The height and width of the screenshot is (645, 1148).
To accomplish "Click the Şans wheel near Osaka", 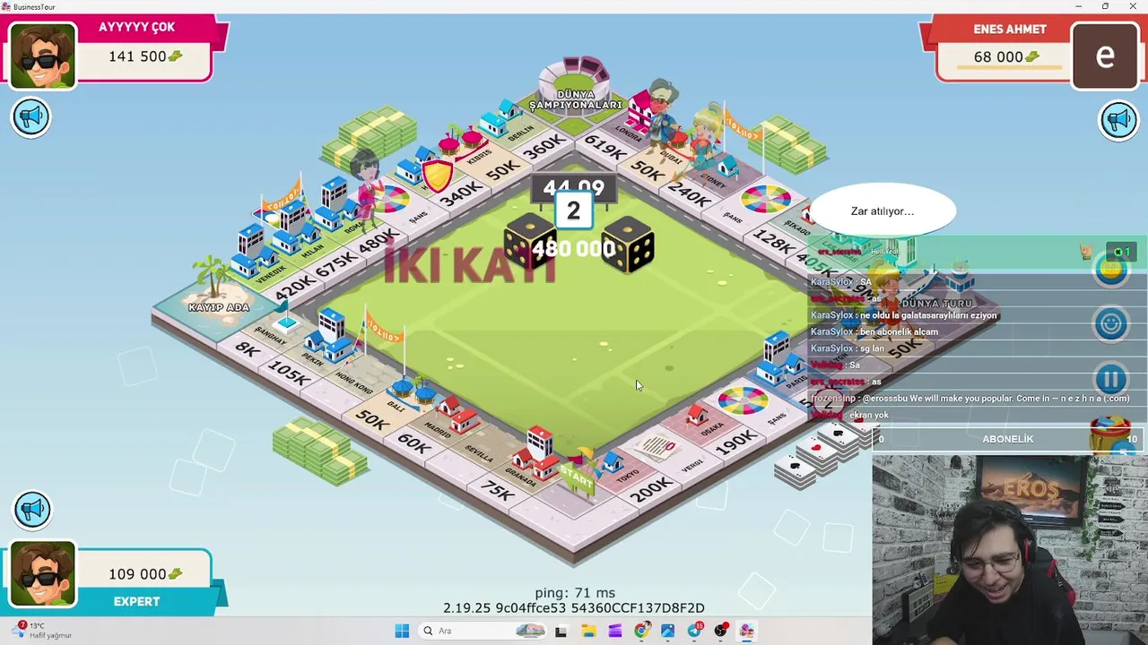I will tap(743, 400).
